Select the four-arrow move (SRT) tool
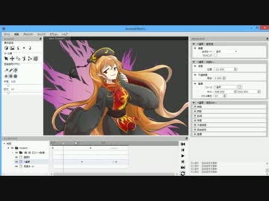This screenshot has width=269, height=201. [12, 59]
